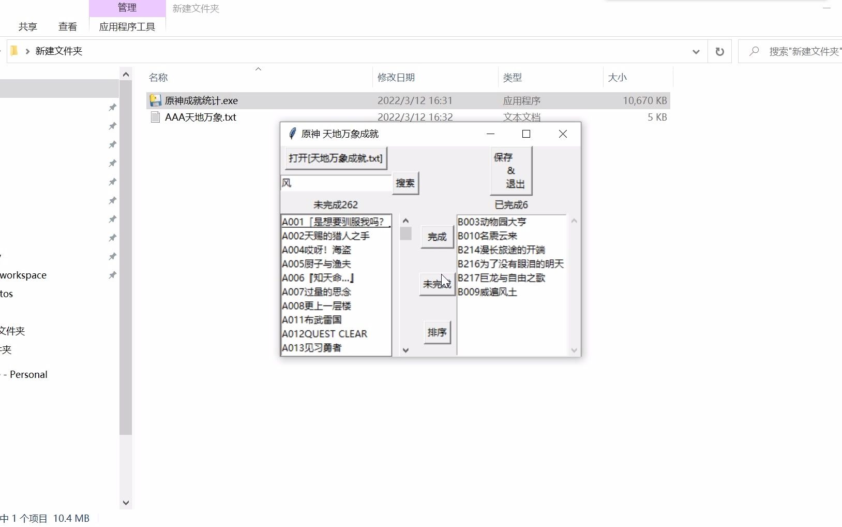Select A001「是想要驯服我吗? entry
Screen dimensions: 842x527
(x=336, y=222)
